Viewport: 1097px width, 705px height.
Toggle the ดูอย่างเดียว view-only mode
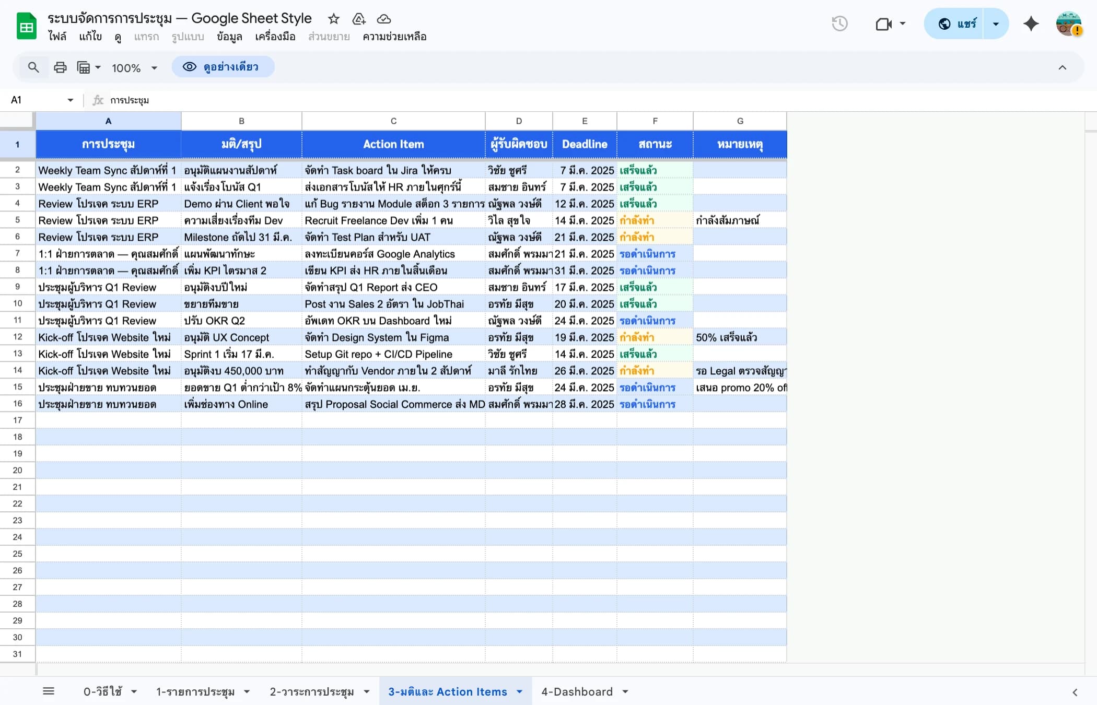coord(223,66)
